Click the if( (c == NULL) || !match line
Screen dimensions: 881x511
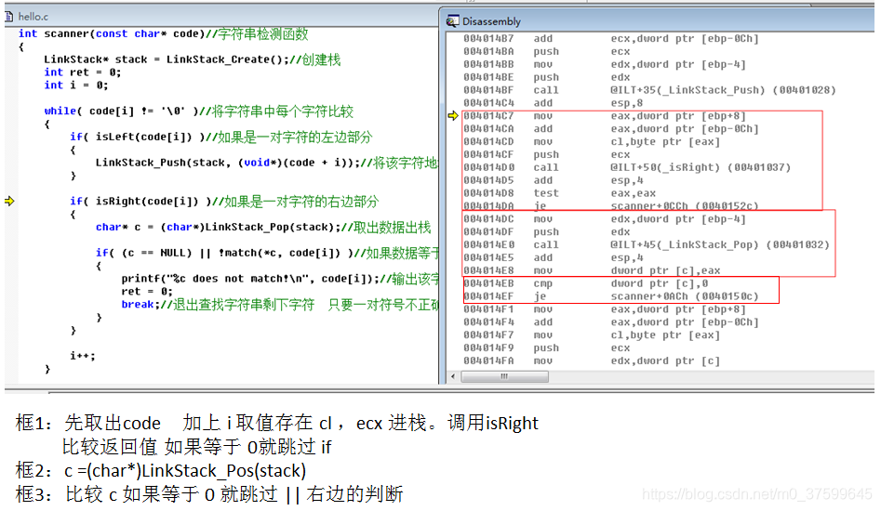point(267,253)
